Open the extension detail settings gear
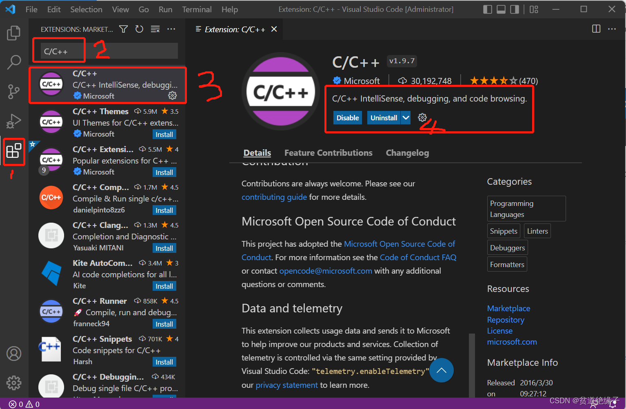Image resolution: width=626 pixels, height=409 pixels. [x=422, y=118]
